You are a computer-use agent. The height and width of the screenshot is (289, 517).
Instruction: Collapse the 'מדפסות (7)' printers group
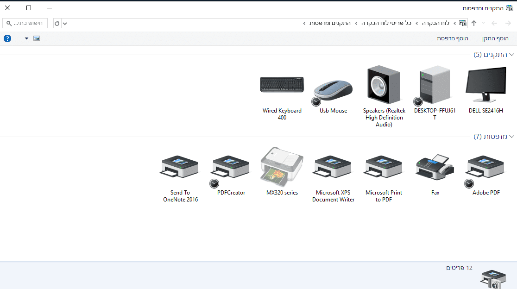pos(512,137)
